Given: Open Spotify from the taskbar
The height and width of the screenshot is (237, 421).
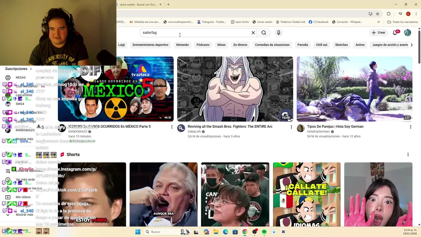Looking at the screenshot, I should point(264,232).
